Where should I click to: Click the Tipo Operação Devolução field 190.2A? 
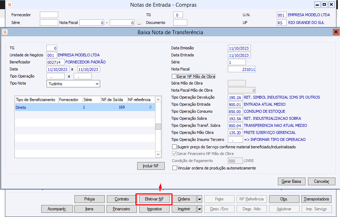(235, 98)
